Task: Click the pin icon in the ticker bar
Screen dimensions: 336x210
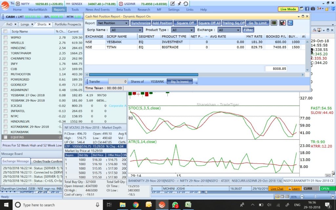Action: pyautogui.click(x=179, y=4)
